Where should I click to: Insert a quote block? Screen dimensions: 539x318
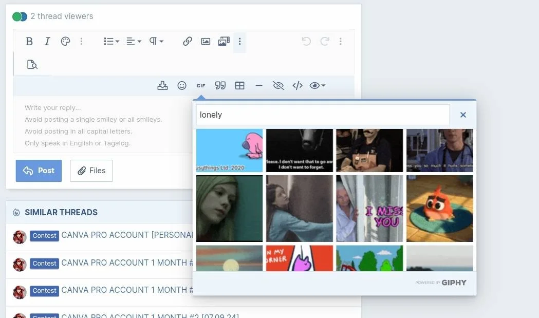click(220, 85)
